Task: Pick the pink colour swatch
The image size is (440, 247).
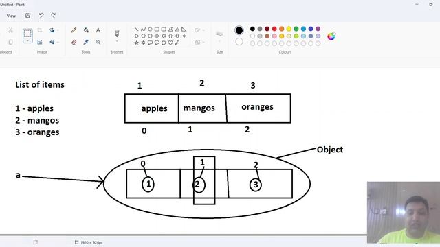Action: point(274,36)
